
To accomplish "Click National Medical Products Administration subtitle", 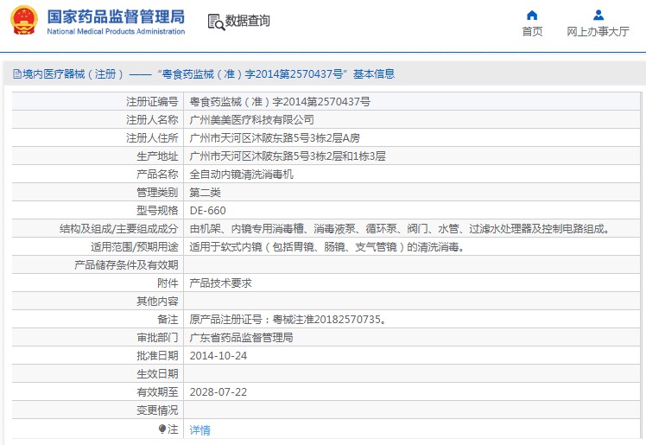I will pyautogui.click(x=116, y=31).
